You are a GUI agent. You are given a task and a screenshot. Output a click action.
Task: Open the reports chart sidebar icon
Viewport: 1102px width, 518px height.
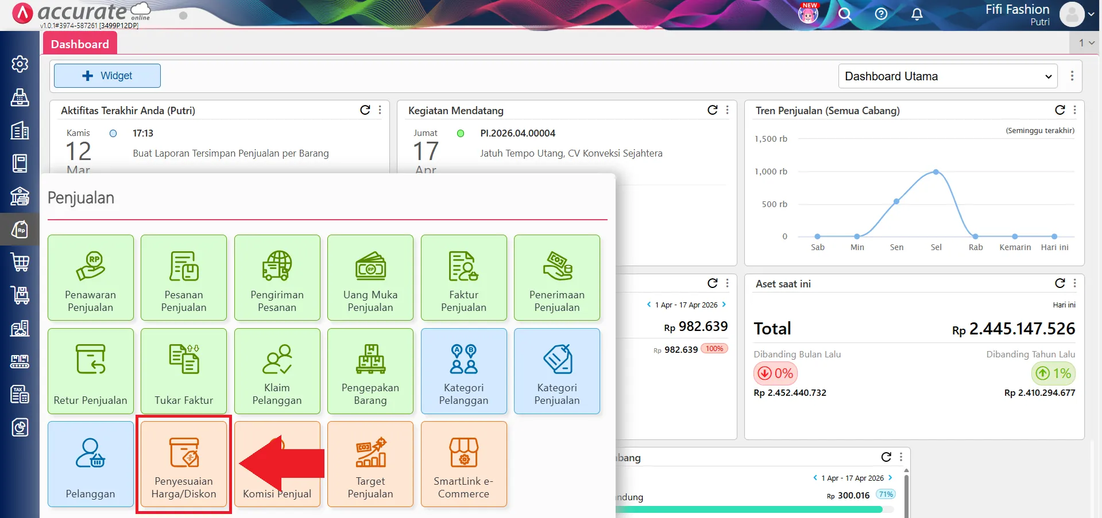click(x=20, y=427)
